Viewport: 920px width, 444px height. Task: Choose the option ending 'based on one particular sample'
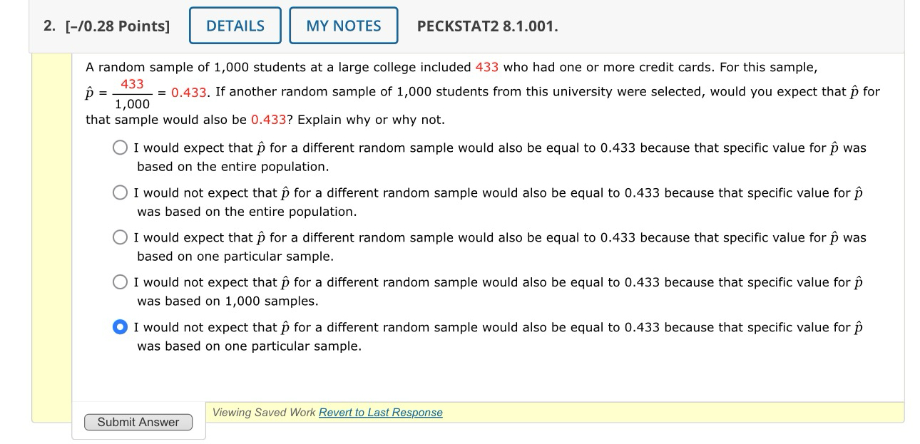click(119, 237)
